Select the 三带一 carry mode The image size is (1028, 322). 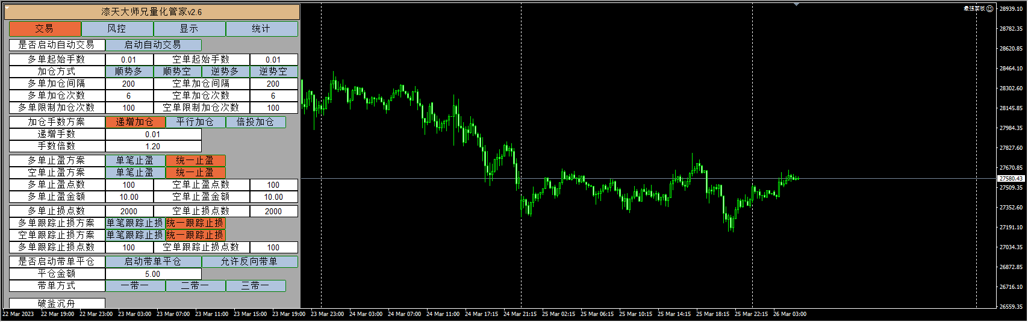tap(256, 286)
